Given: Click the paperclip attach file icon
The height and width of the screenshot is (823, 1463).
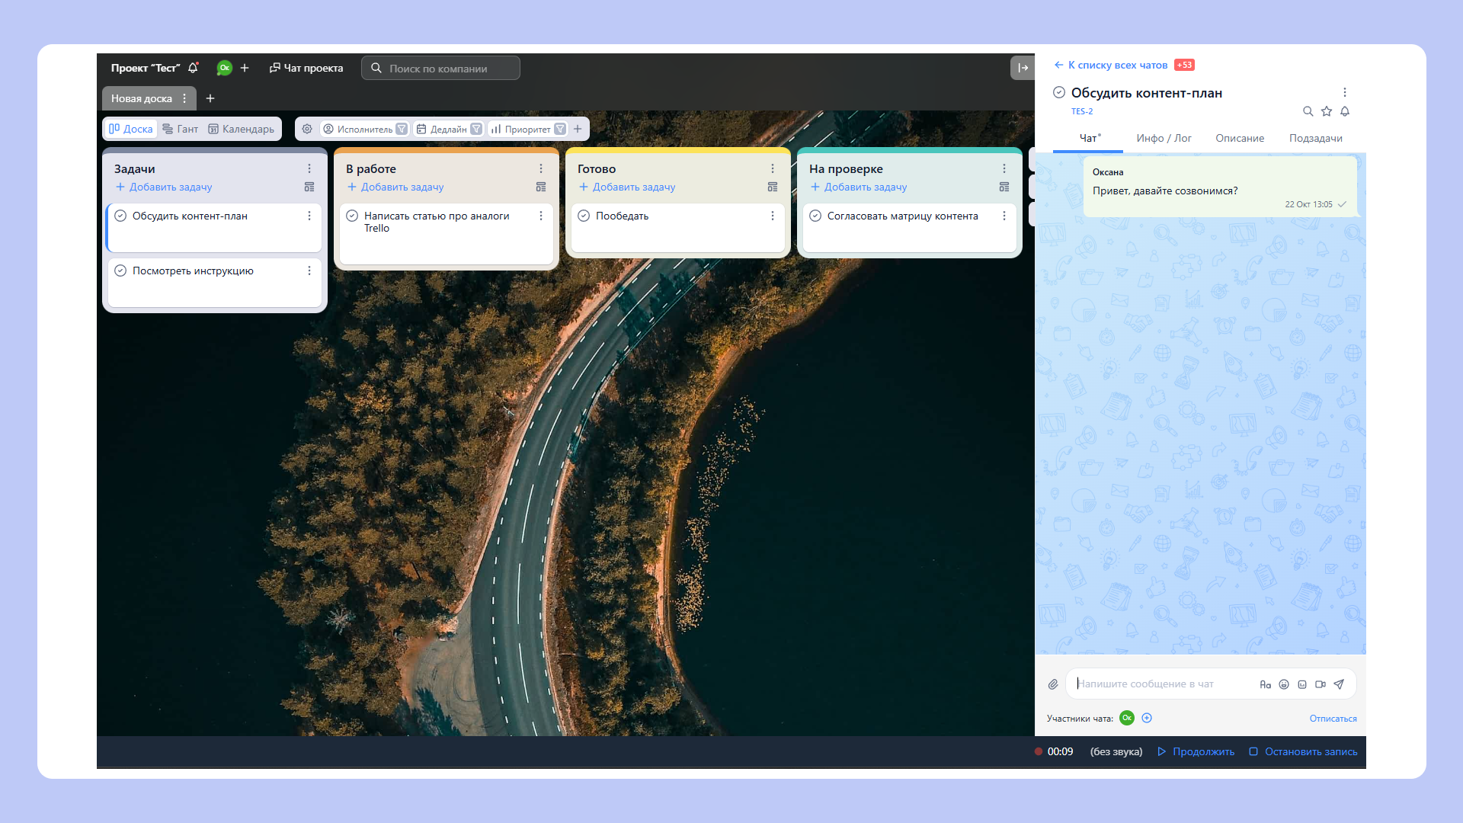Looking at the screenshot, I should coord(1052,684).
